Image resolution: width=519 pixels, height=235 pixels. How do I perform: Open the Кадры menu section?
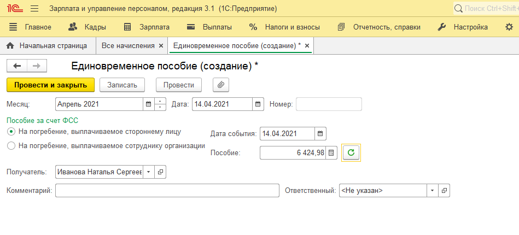coord(95,27)
